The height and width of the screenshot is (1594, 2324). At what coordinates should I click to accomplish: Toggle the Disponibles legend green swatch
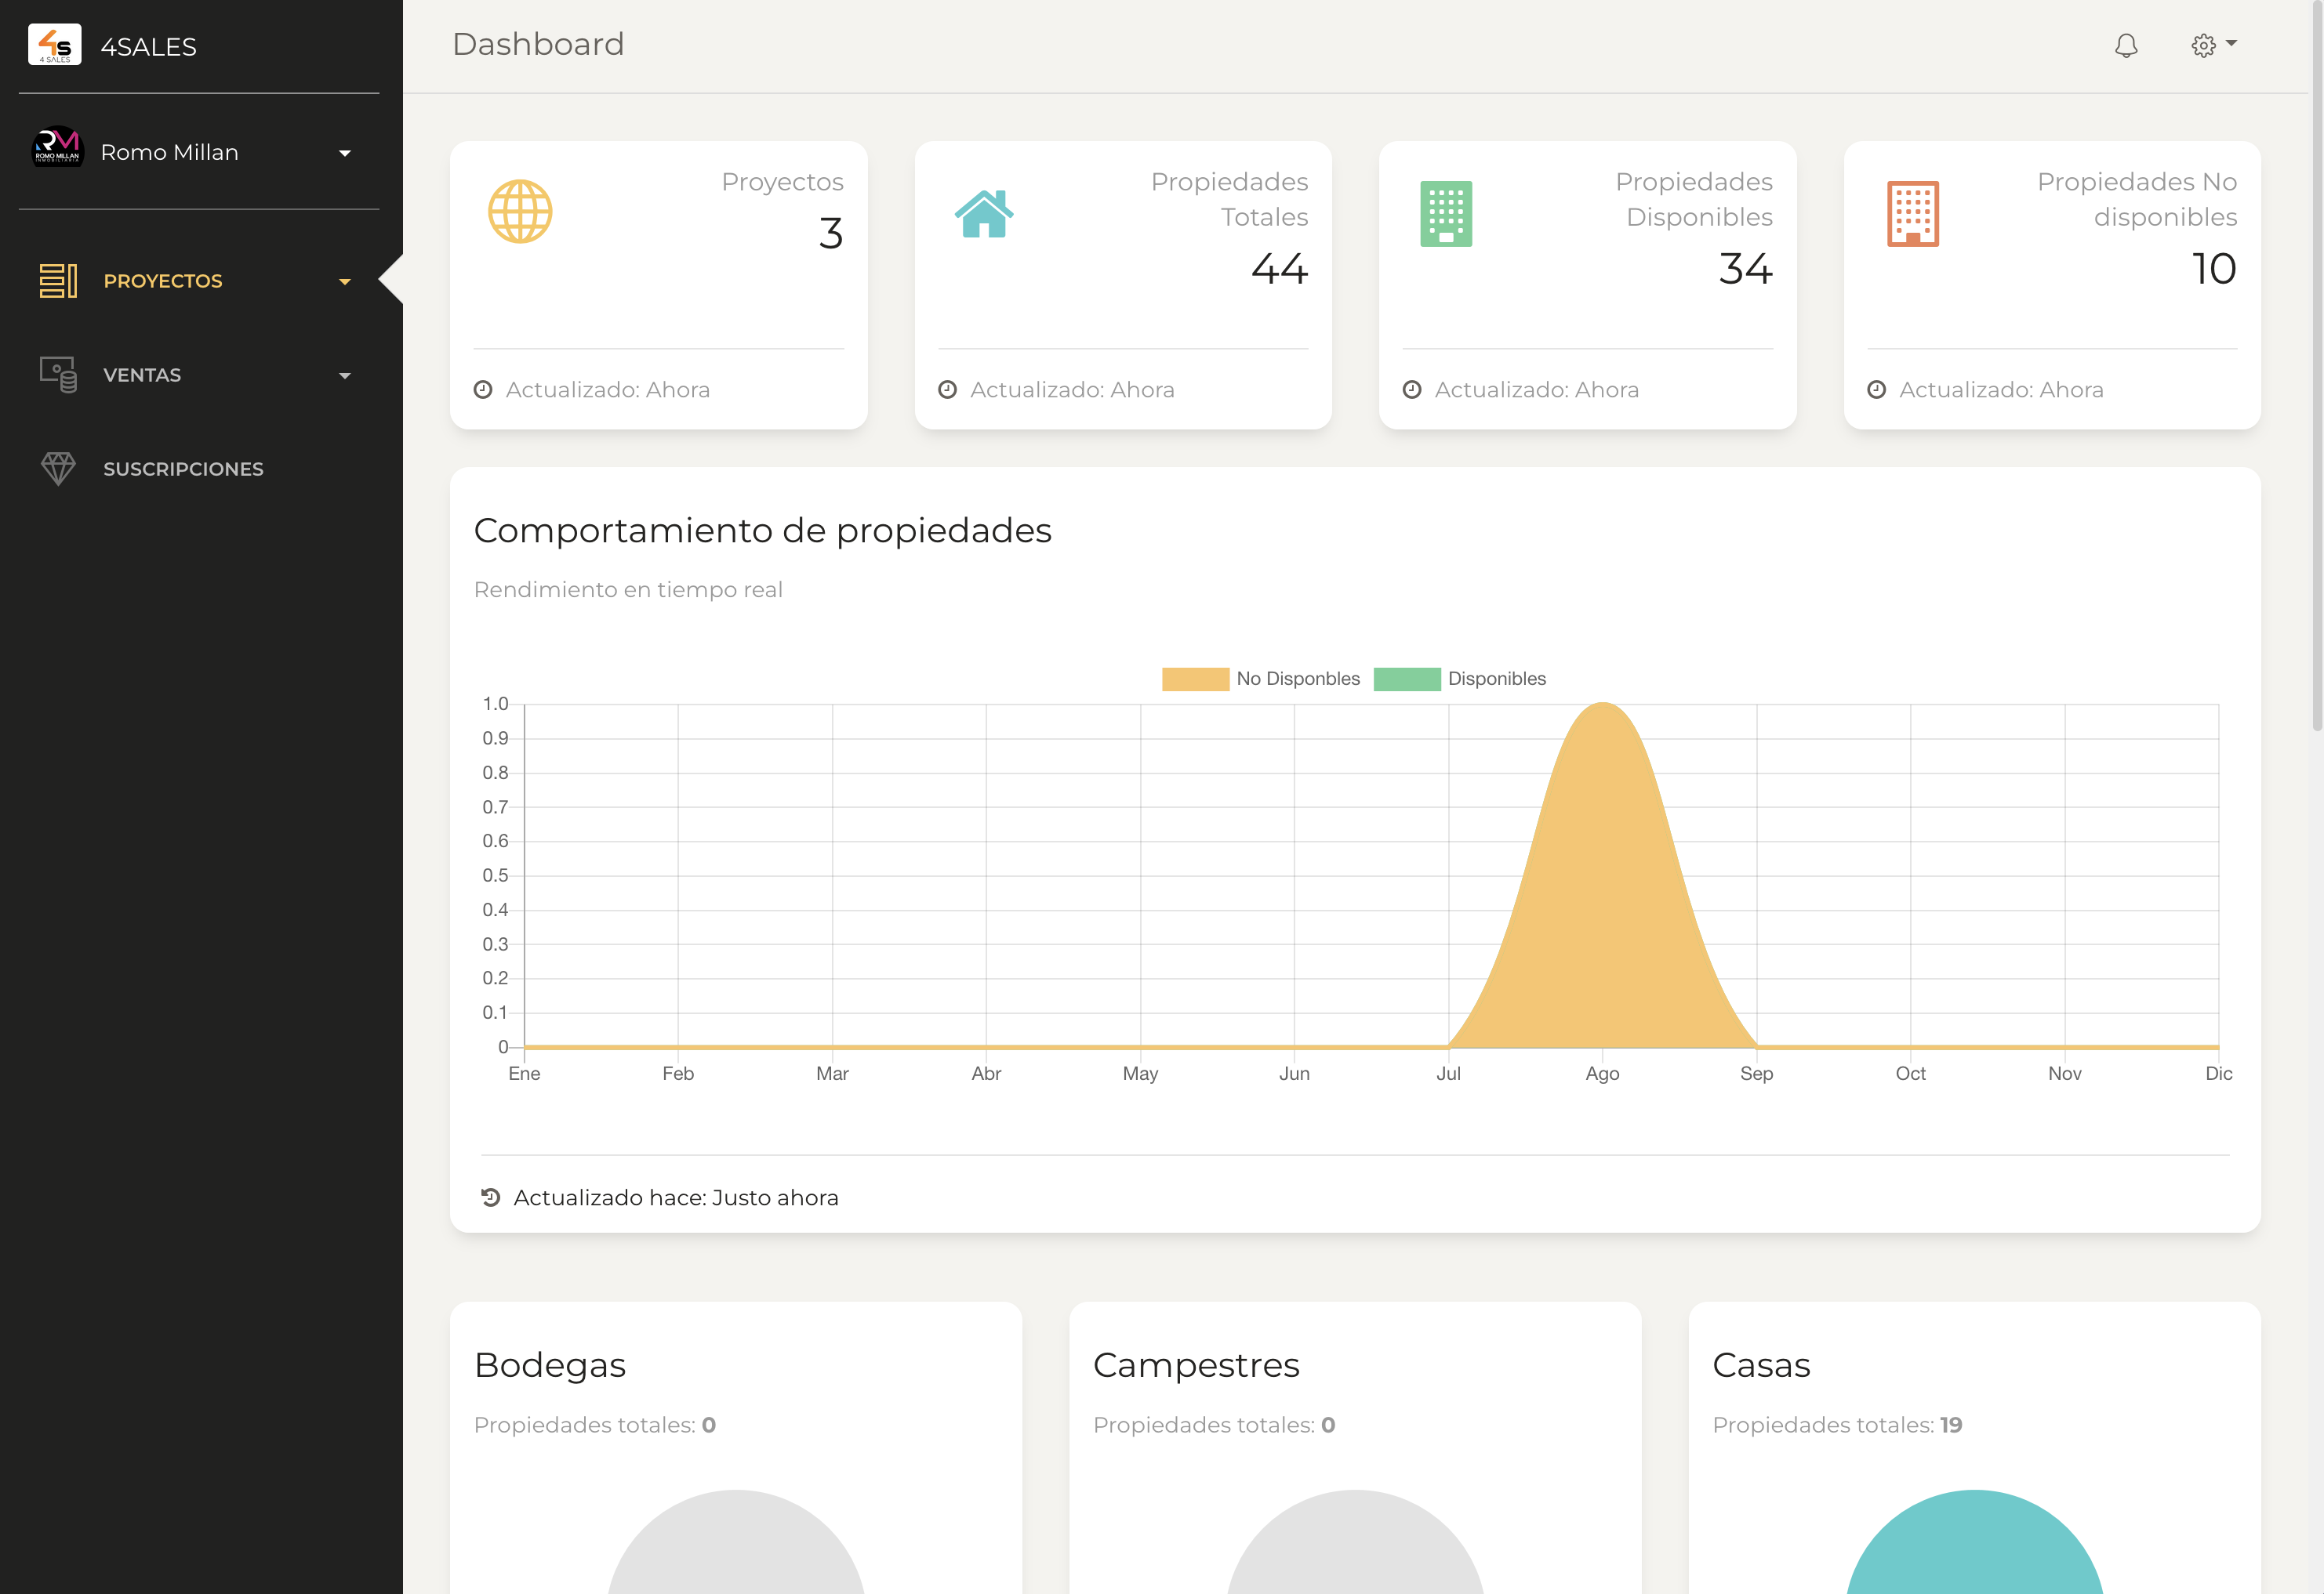[x=1407, y=679]
